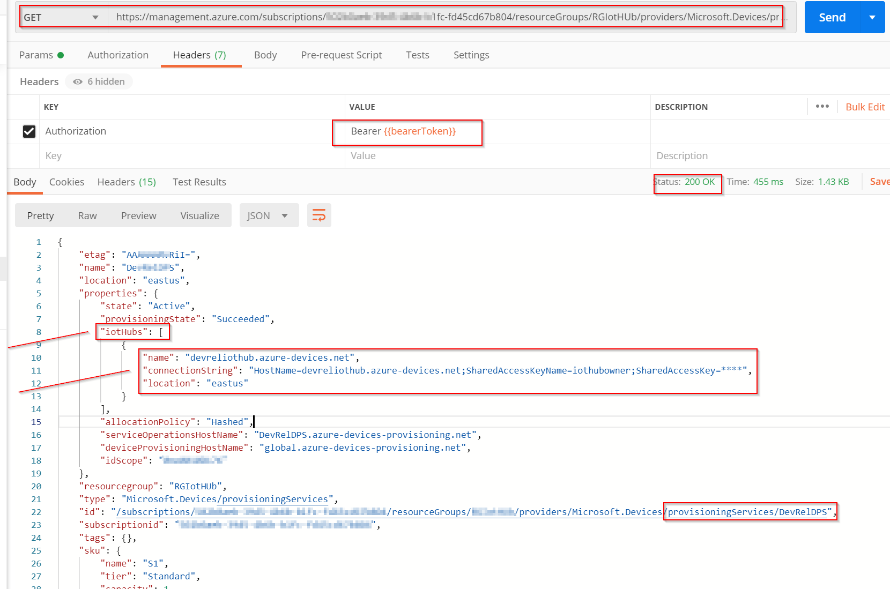The image size is (890, 589).
Task: Open Bulk Edit for headers
Action: point(864,106)
